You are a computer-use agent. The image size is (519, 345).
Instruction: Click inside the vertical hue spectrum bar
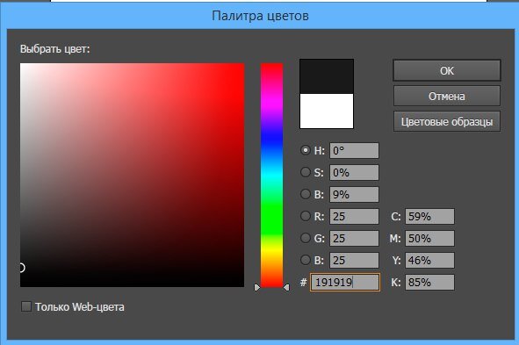271,175
